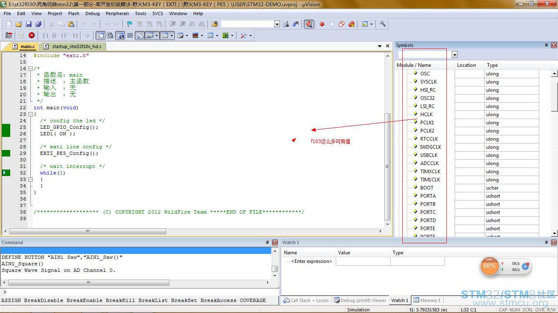Click the Start/Stop Debug Session icon

309,24
